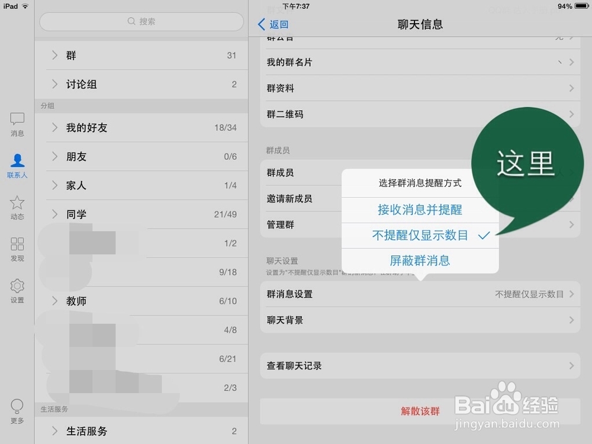Focus the 搜索 search field
The width and height of the screenshot is (592, 444).
click(x=141, y=21)
